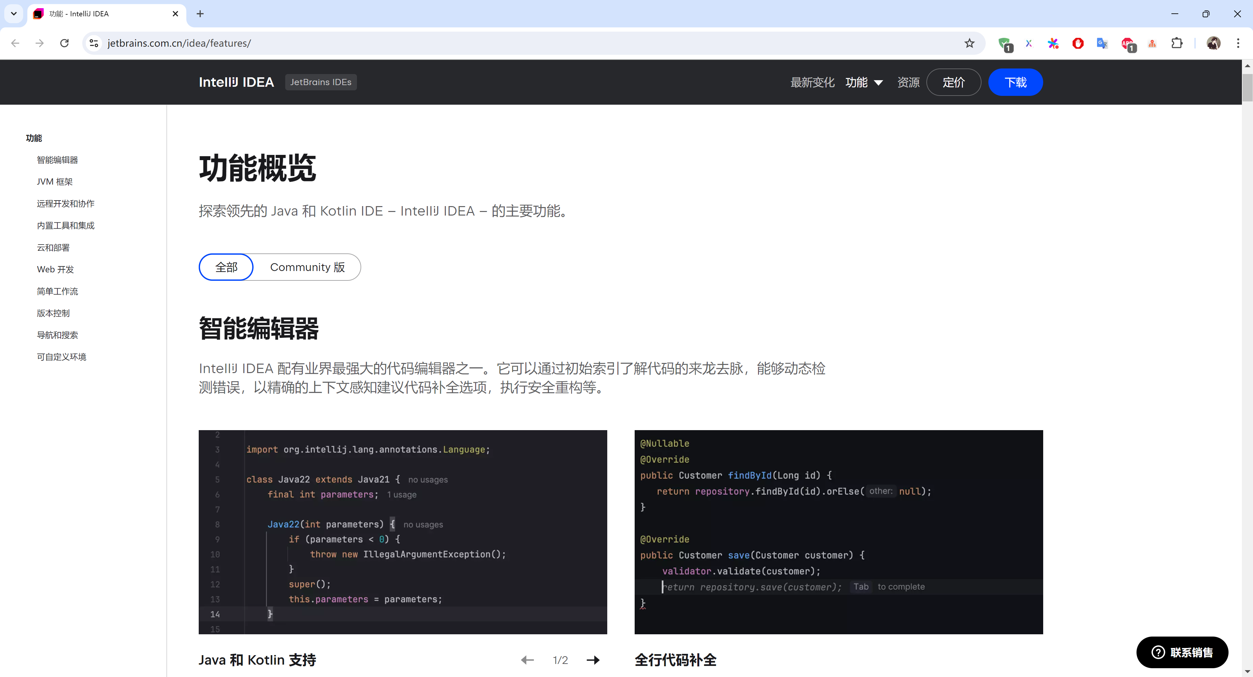Image resolution: width=1253 pixels, height=677 pixels.
Task: Click the 定价 button
Action: (x=953, y=82)
